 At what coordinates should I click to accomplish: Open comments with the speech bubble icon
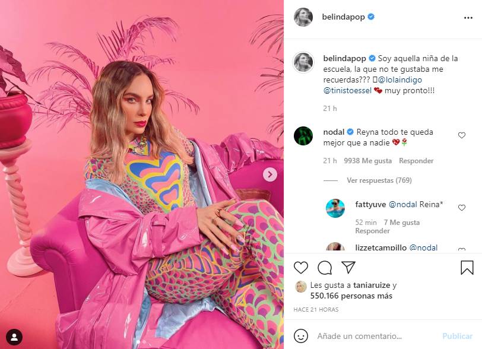tap(325, 268)
